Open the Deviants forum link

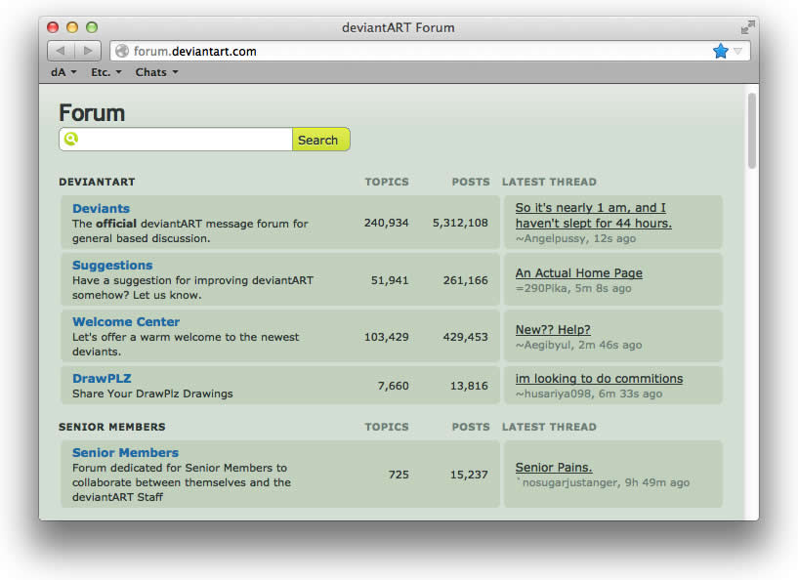101,209
